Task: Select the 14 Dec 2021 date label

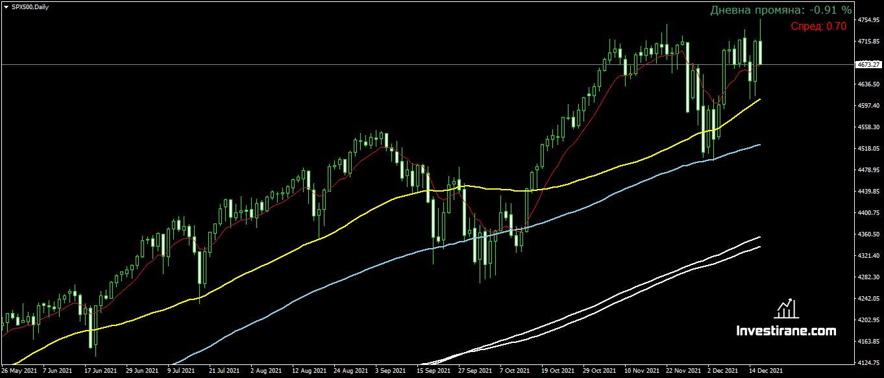Action: point(766,371)
